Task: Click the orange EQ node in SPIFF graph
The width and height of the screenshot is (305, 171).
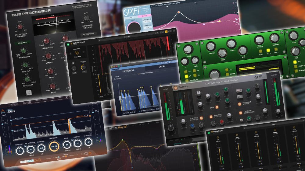Action: pyautogui.click(x=179, y=12)
